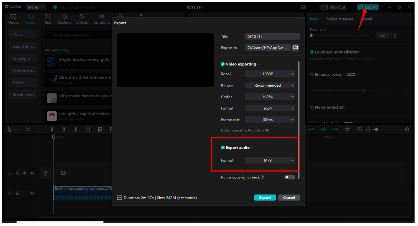
Task: Open the Frame rate 30fps dropdown
Action: click(270, 120)
